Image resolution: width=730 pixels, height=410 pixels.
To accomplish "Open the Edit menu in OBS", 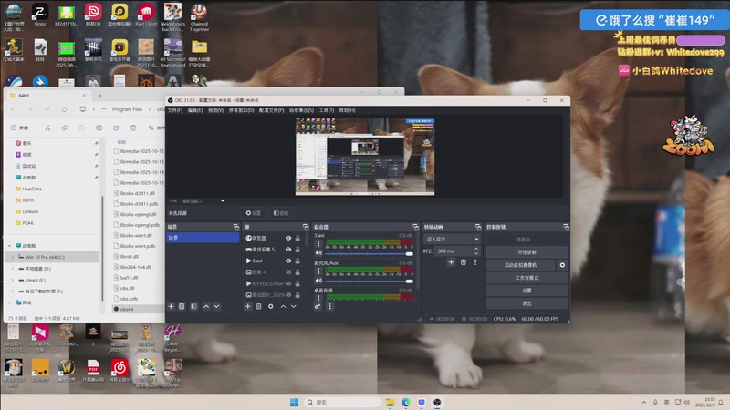I will coord(195,110).
